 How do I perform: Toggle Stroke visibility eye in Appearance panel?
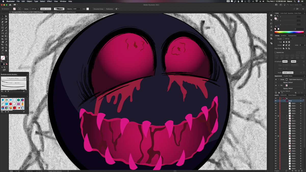276,80
